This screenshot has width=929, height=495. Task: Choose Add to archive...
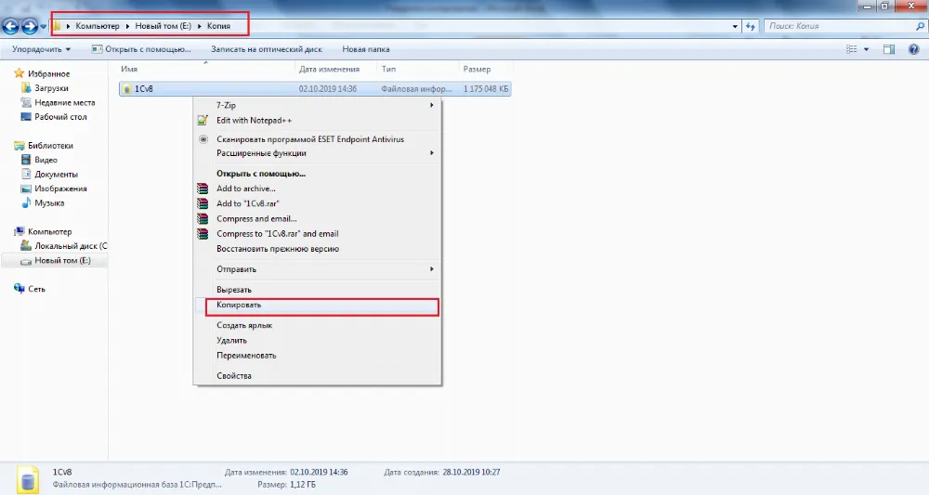coord(318,189)
